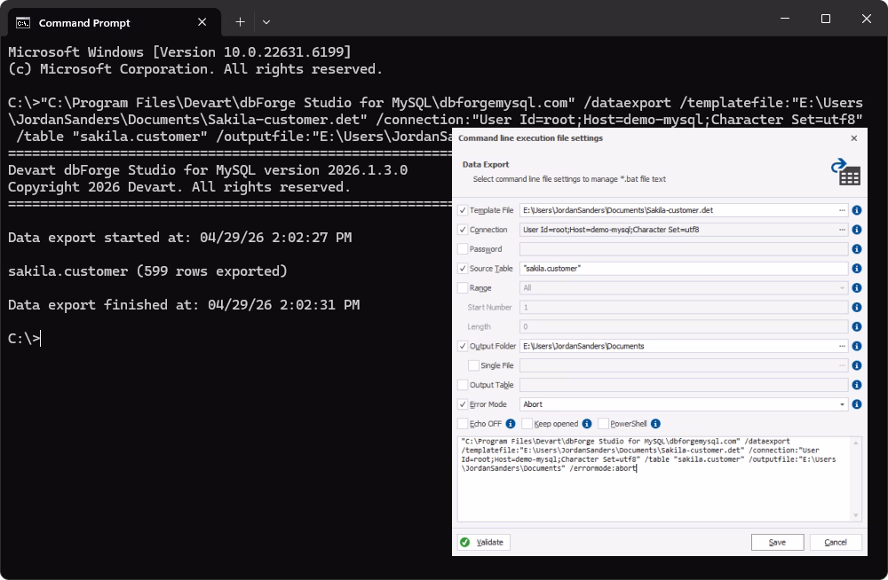Enable the Range checkbox
This screenshot has width=888, height=580.
(463, 288)
